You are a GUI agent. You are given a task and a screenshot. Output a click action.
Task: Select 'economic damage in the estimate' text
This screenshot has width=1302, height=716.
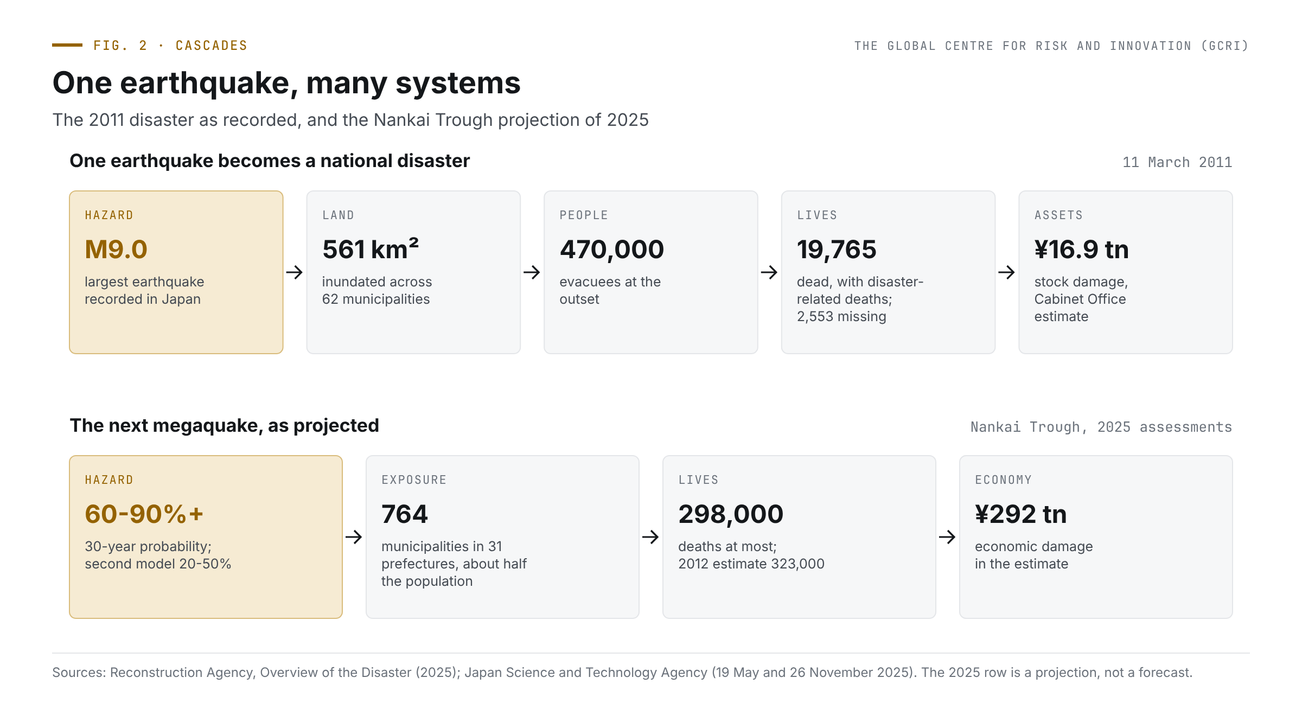(x=1034, y=555)
